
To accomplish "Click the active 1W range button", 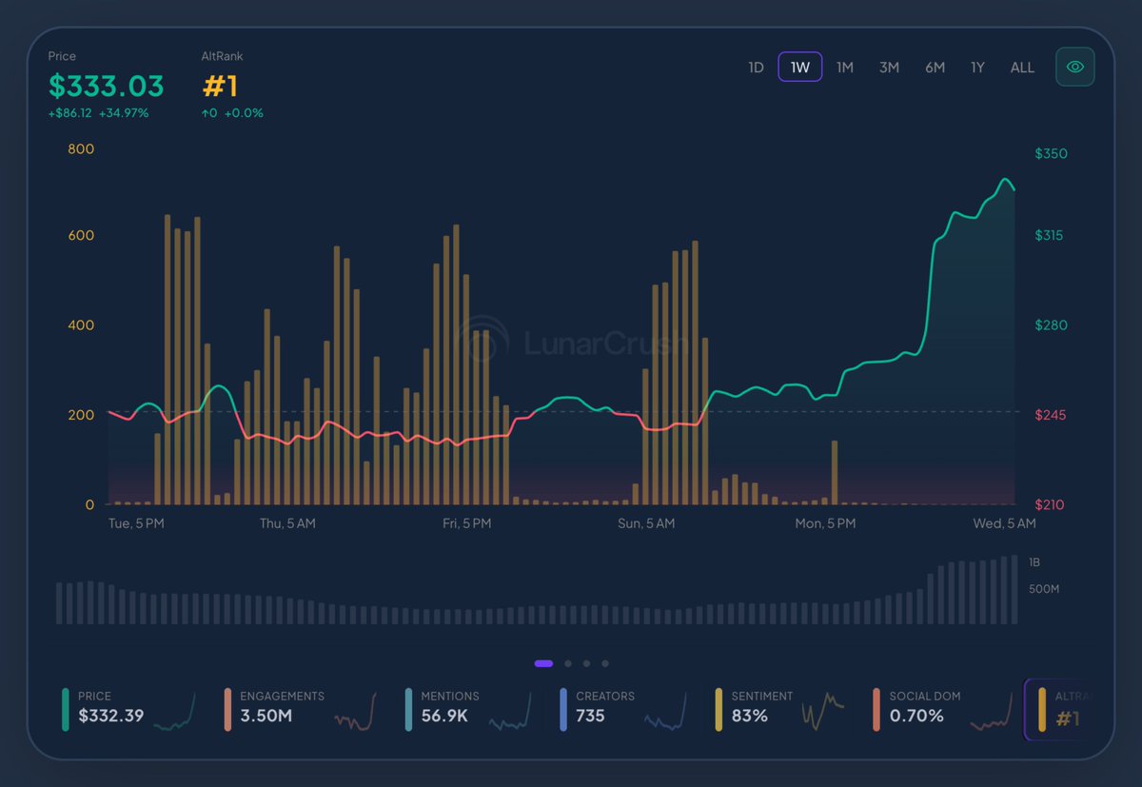I will [799, 68].
